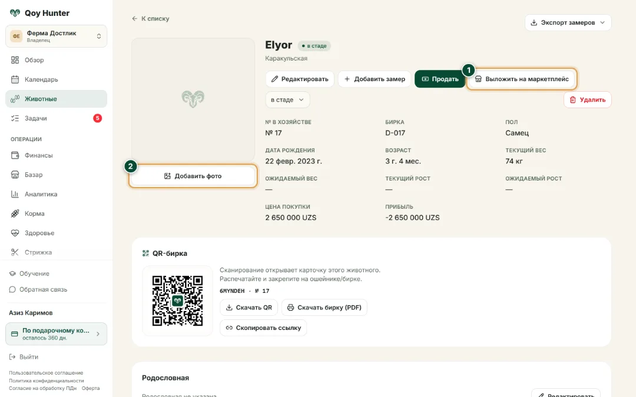Click the Qoy Hunter ram logo icon

[15, 13]
